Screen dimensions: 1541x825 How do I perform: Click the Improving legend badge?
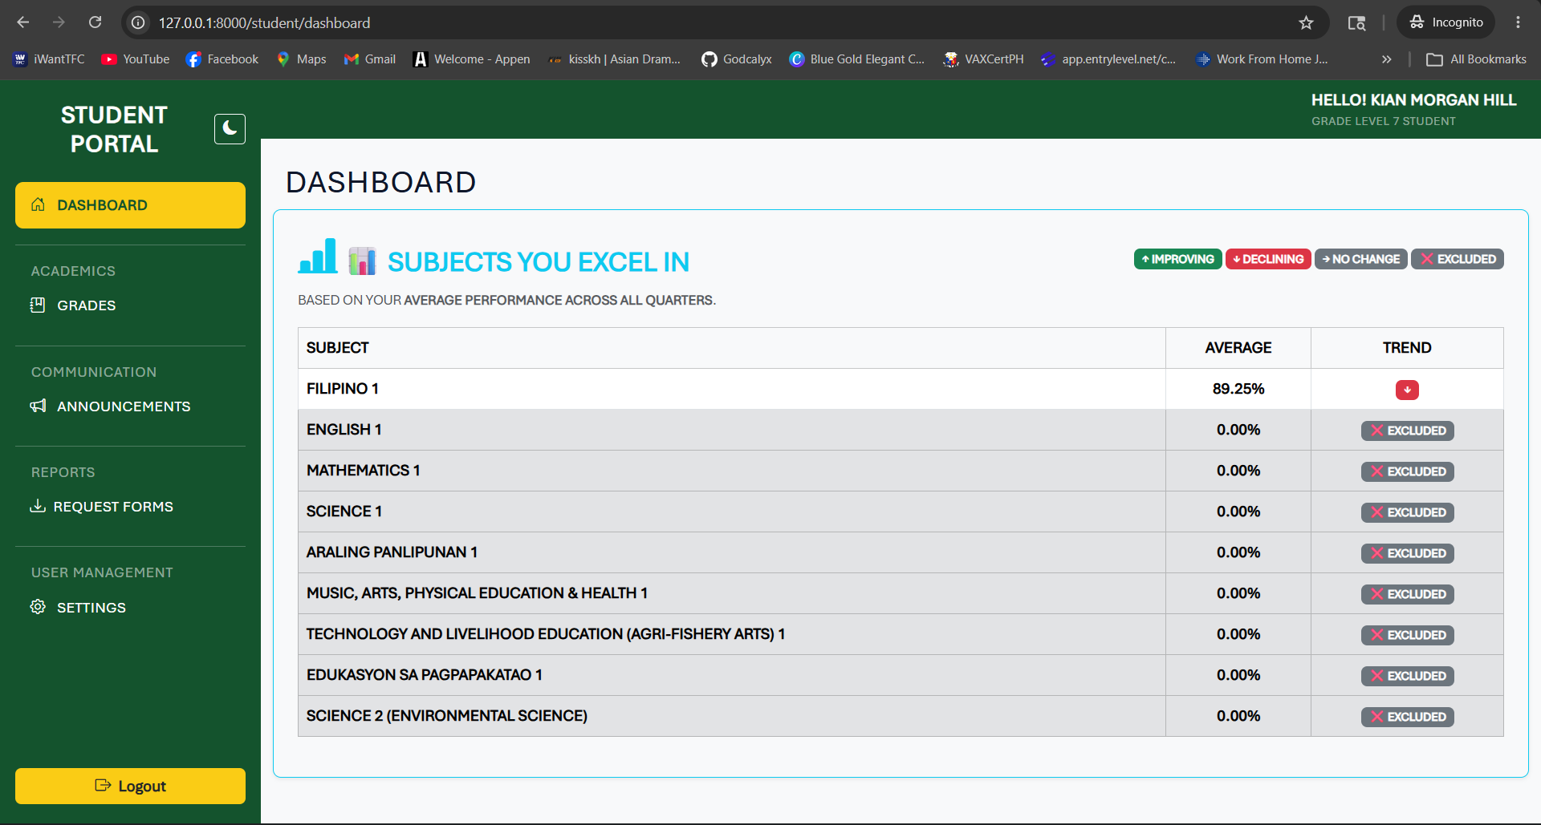tap(1177, 259)
